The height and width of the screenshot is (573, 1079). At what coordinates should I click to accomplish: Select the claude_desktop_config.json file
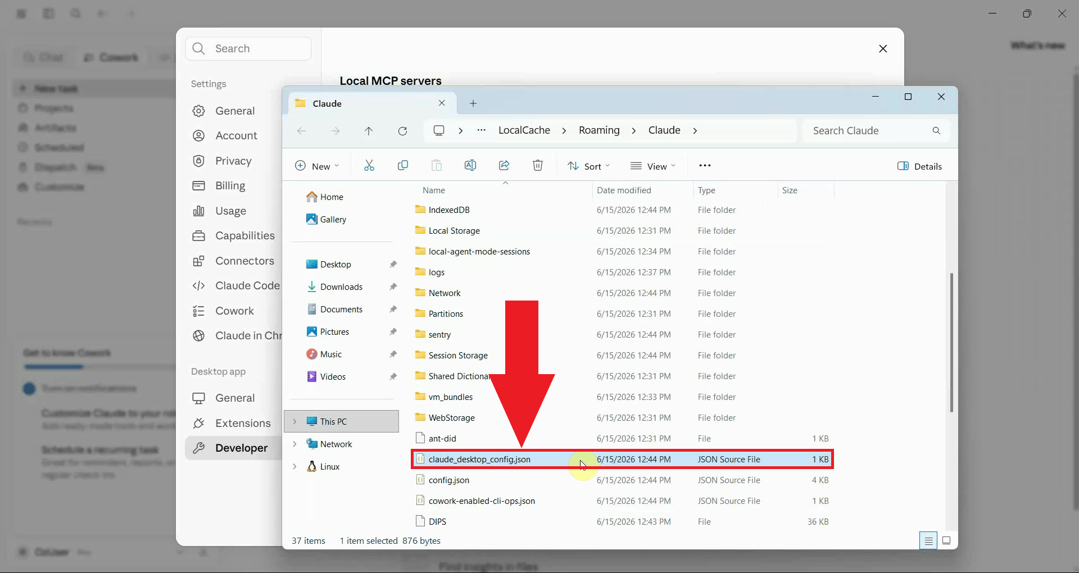[x=622, y=459]
